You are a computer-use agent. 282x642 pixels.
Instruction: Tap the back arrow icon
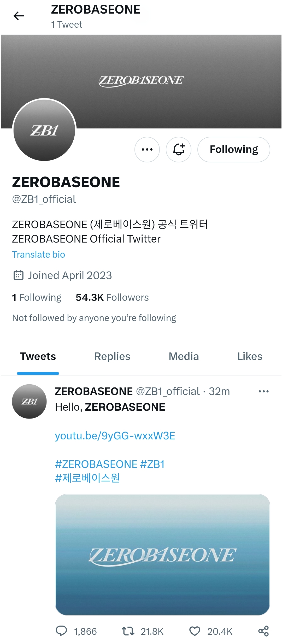point(19,16)
